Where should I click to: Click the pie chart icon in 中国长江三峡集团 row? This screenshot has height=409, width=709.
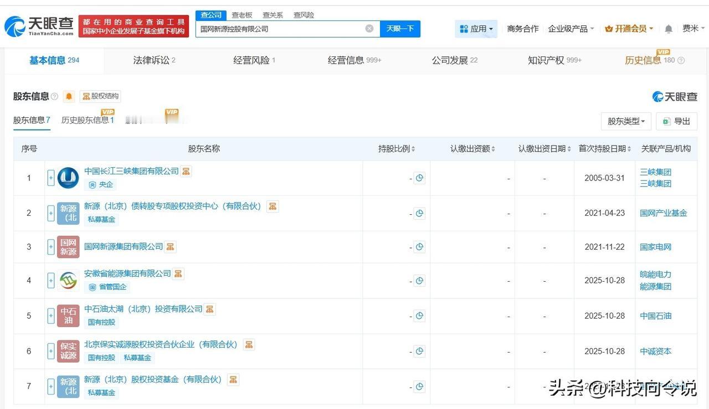419,178
